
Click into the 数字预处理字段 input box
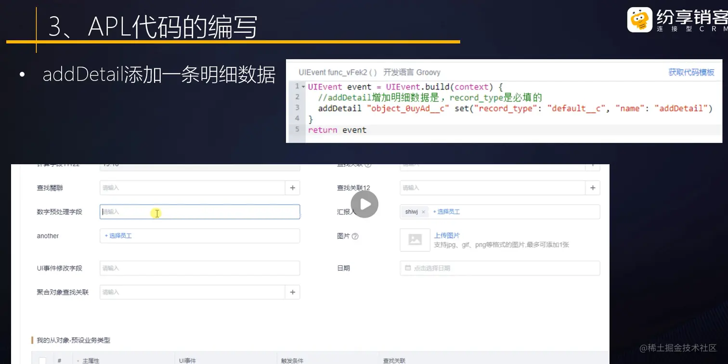(200, 212)
